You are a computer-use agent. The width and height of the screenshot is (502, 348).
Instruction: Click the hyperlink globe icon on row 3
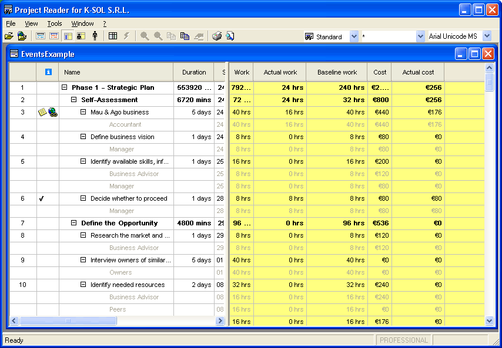(53, 112)
